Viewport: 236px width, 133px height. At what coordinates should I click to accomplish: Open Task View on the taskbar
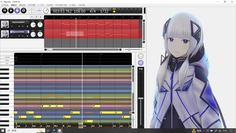click(x=48, y=131)
